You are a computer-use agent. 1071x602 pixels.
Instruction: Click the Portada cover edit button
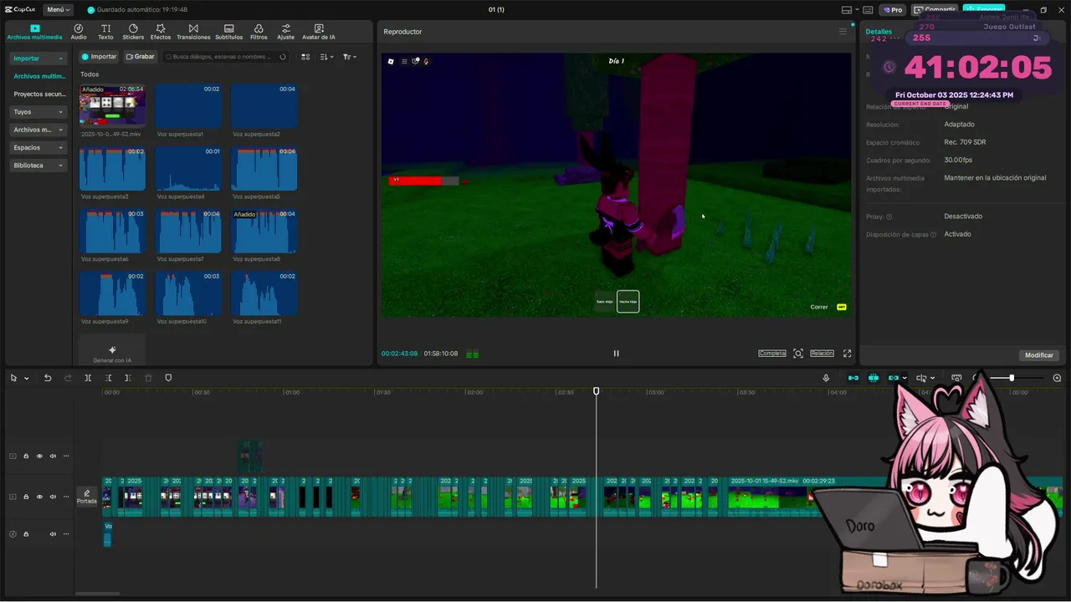point(86,497)
